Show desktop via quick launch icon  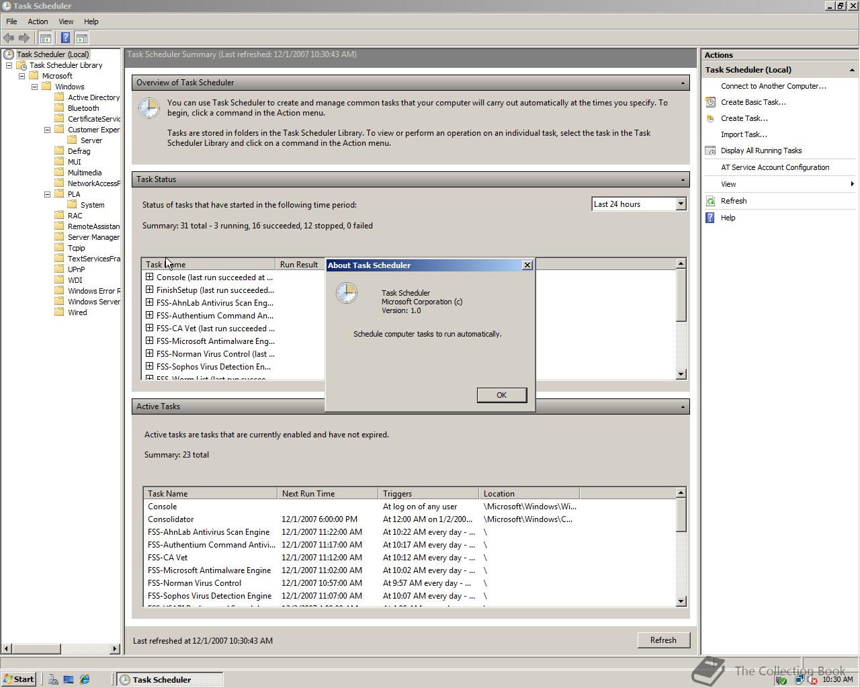tap(69, 679)
